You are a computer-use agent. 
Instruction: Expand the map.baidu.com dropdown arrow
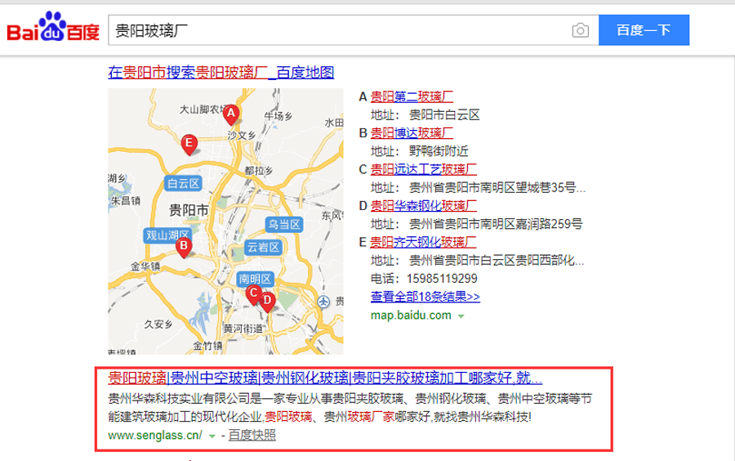[461, 316]
